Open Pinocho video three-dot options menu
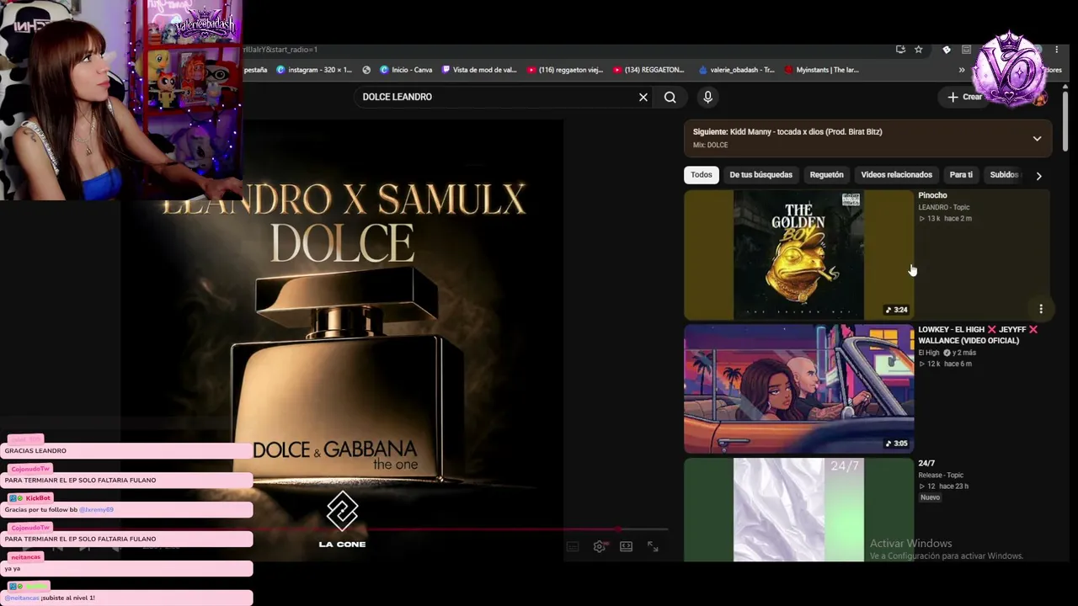The image size is (1078, 606). (x=1041, y=309)
